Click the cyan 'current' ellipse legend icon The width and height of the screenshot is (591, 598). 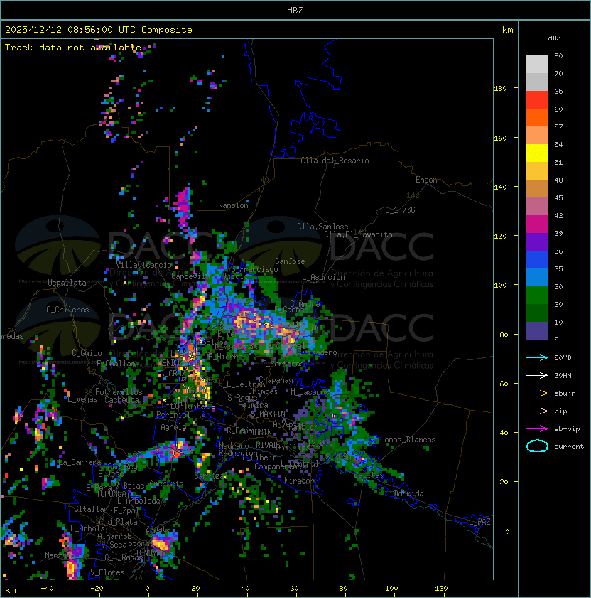pyautogui.click(x=537, y=446)
